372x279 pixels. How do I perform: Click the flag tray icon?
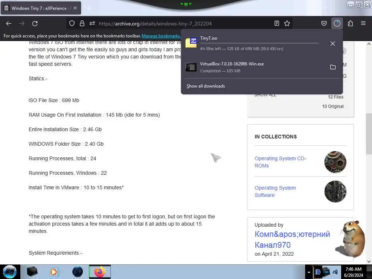(x=318, y=272)
